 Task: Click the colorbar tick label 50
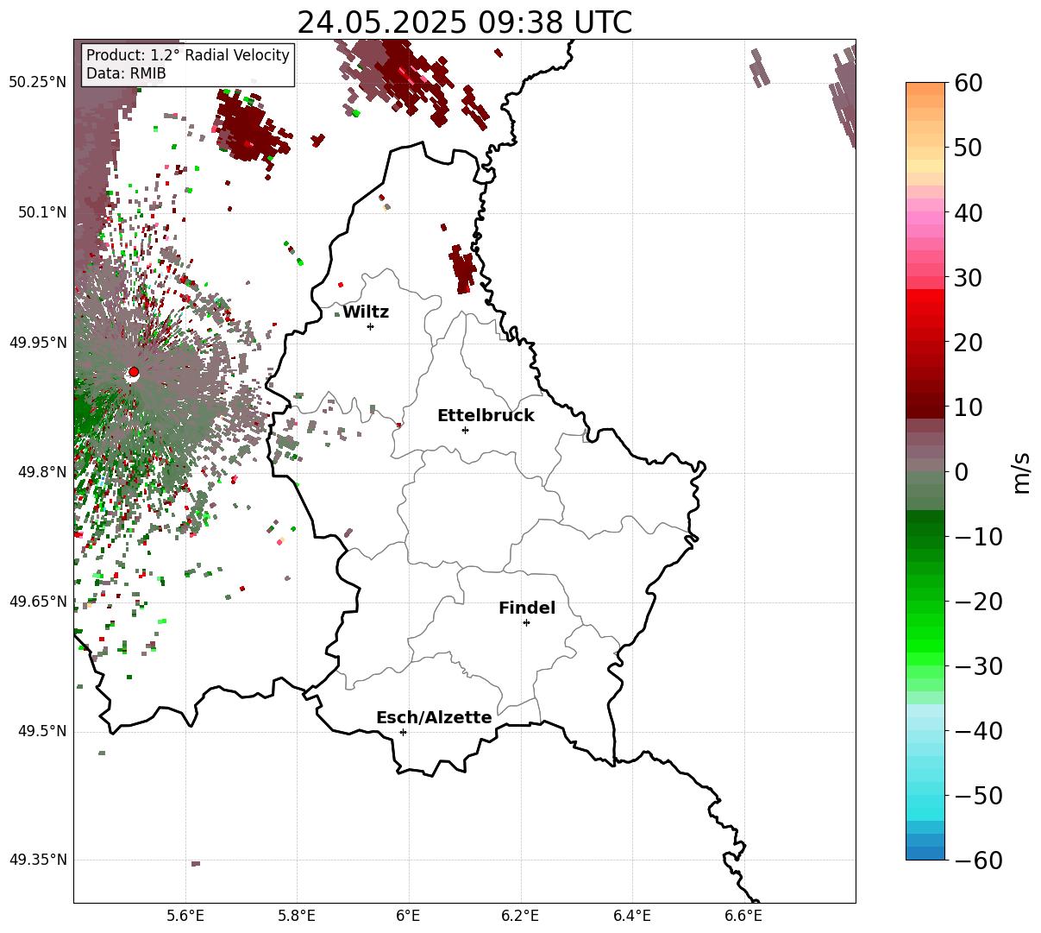pyautogui.click(x=968, y=148)
